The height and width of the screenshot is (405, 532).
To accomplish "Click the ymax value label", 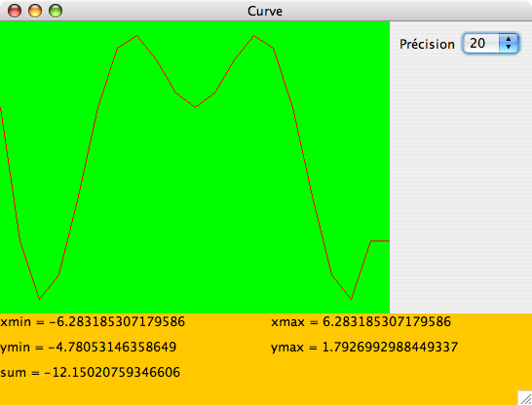I will coord(364,347).
